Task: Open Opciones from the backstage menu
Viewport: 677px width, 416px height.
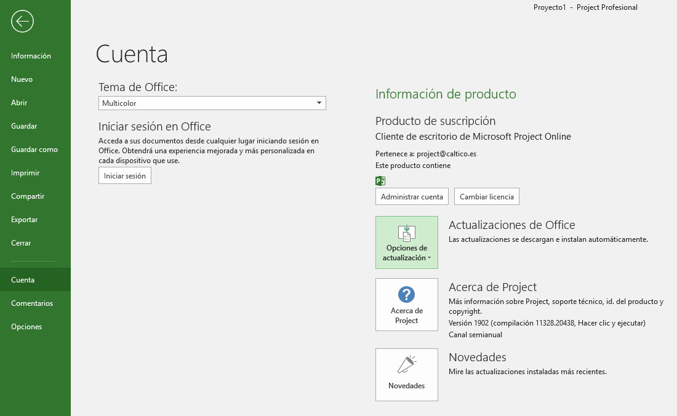Action: (36, 326)
